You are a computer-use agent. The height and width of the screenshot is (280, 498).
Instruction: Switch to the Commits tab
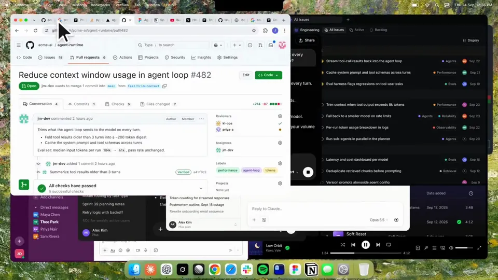[82, 104]
